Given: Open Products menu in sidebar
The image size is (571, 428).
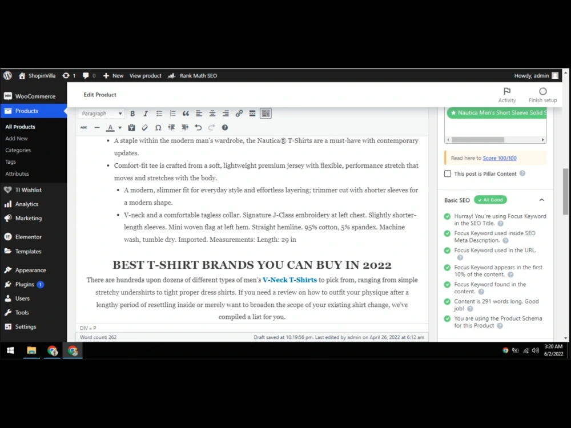Looking at the screenshot, I should 34,111.
